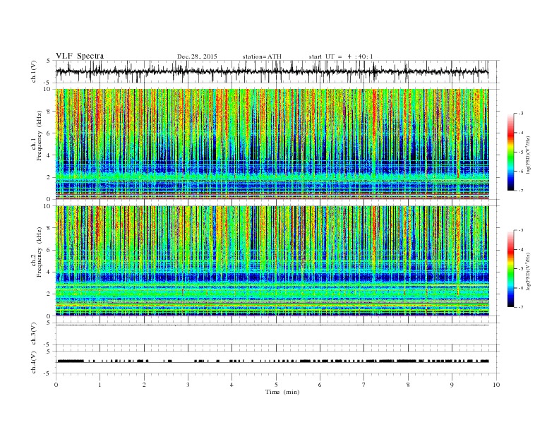Click the "10" tick on the time axis

[x=496, y=385]
